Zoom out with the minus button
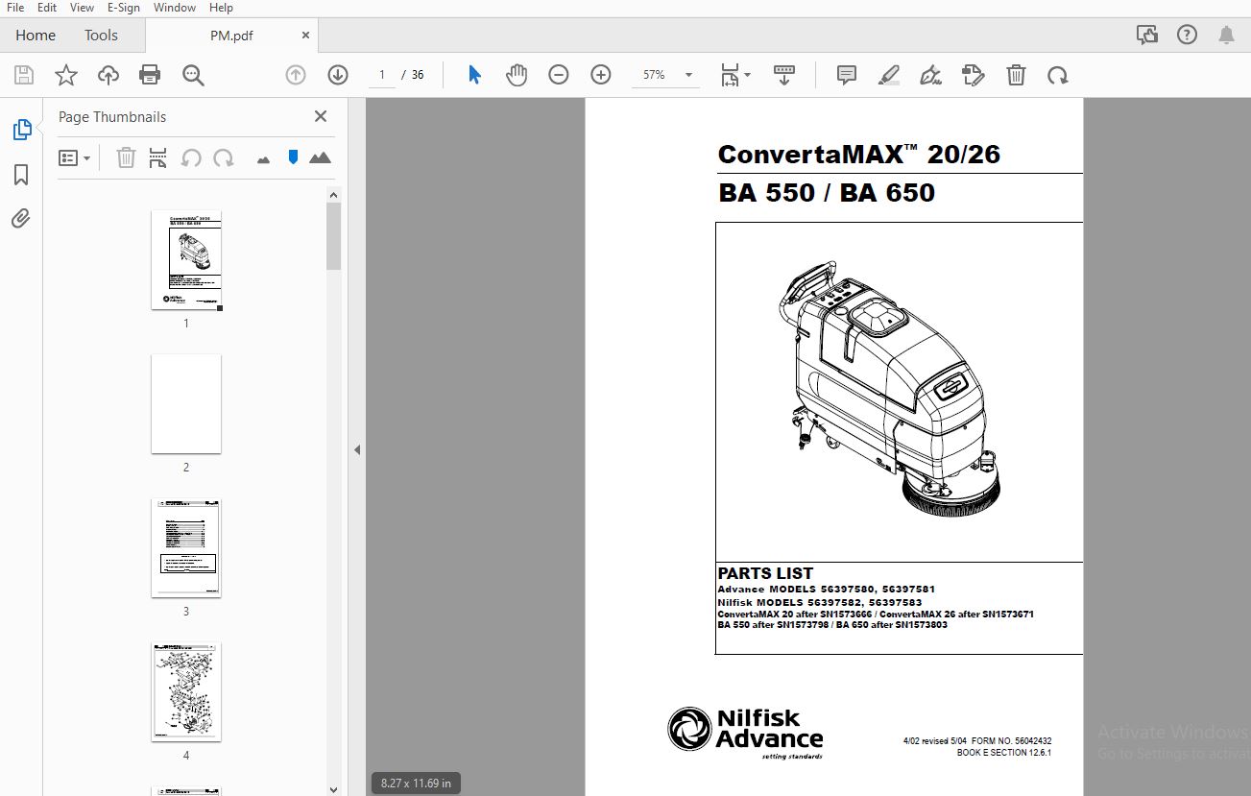 pos(559,75)
